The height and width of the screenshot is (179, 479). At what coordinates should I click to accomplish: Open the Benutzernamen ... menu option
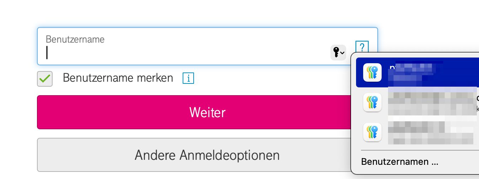[399, 162]
